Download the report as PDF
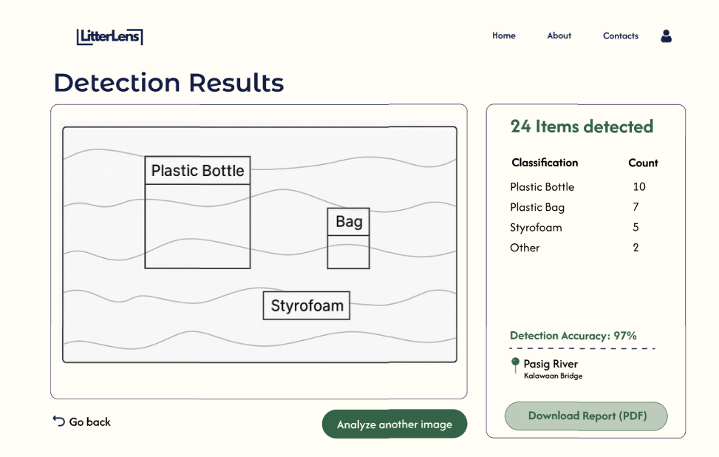This screenshot has width=719, height=457. click(587, 416)
